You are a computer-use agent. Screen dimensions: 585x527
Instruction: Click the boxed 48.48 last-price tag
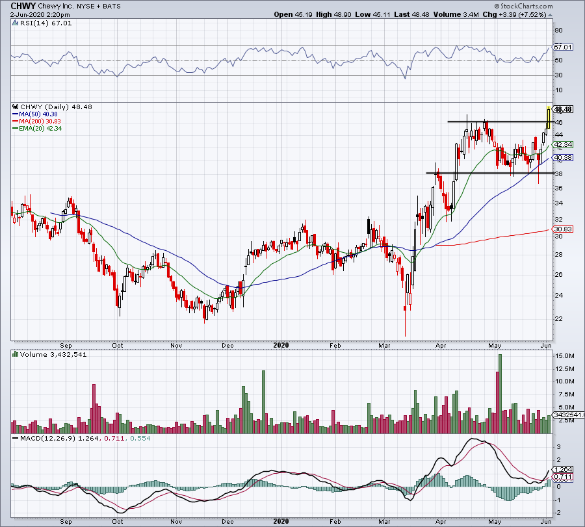[563, 109]
